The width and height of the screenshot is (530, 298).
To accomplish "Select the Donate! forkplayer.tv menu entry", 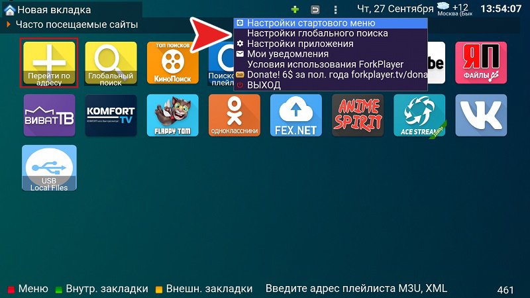I will pyautogui.click(x=330, y=75).
